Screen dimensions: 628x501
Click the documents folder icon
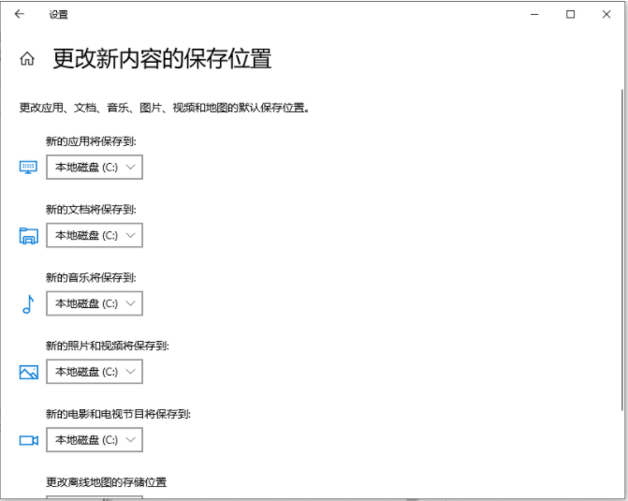click(x=28, y=236)
